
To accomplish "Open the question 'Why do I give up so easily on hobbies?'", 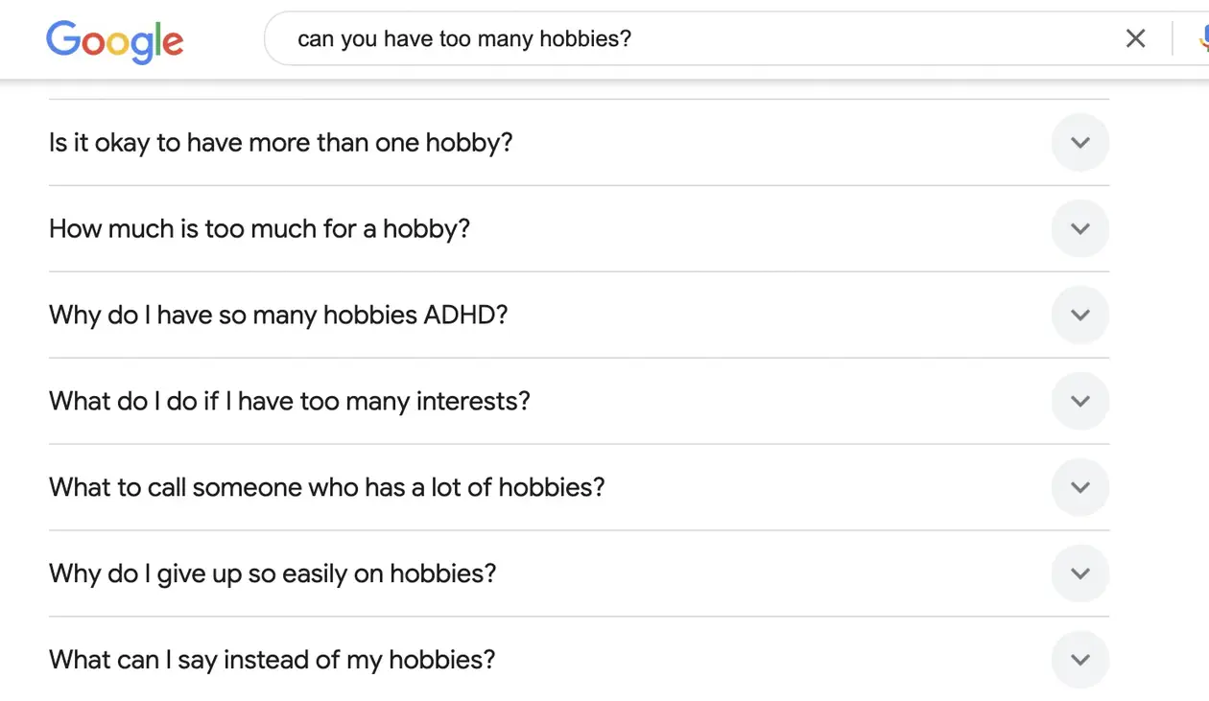I will click(x=272, y=573).
